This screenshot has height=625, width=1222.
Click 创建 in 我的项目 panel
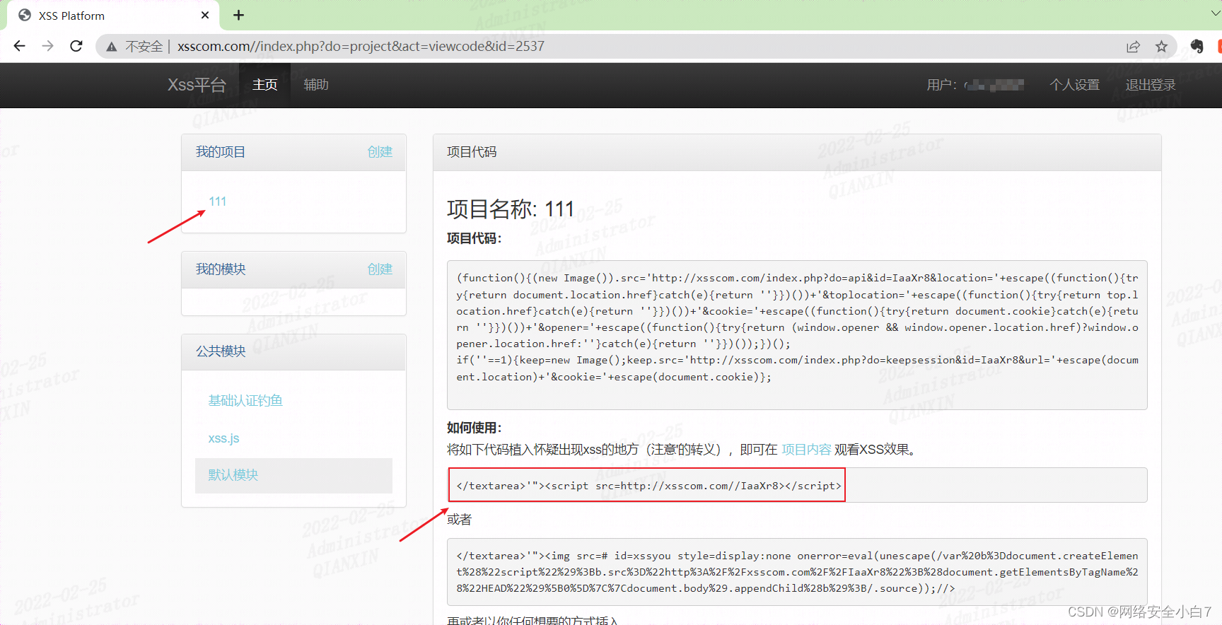click(380, 151)
